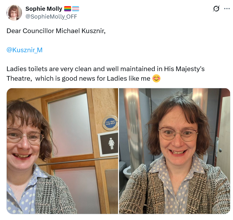This screenshot has height=220, width=233.
Task: Open the Grok slashed-circle icon
Action: [x=216, y=8]
